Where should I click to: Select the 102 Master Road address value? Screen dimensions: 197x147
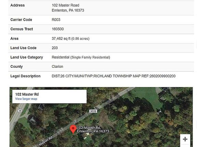point(65,5)
